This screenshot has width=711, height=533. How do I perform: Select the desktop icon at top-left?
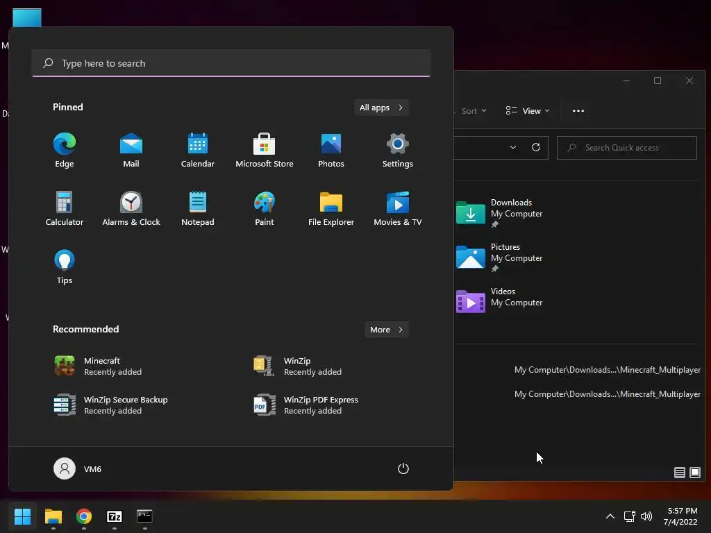click(x=27, y=18)
